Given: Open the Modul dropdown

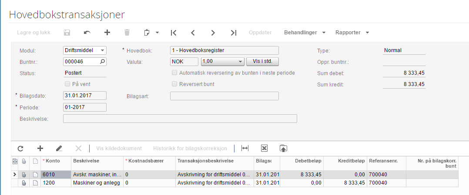Looking at the screenshot, I should click(102, 50).
